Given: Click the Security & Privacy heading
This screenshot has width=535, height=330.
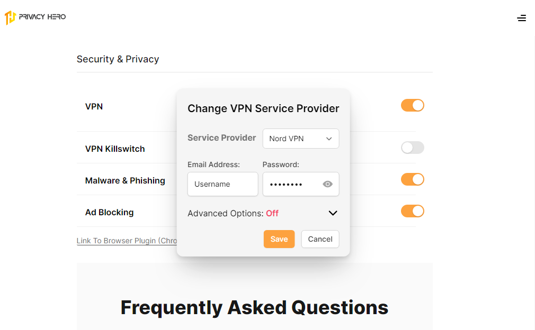Looking at the screenshot, I should pyautogui.click(x=118, y=59).
